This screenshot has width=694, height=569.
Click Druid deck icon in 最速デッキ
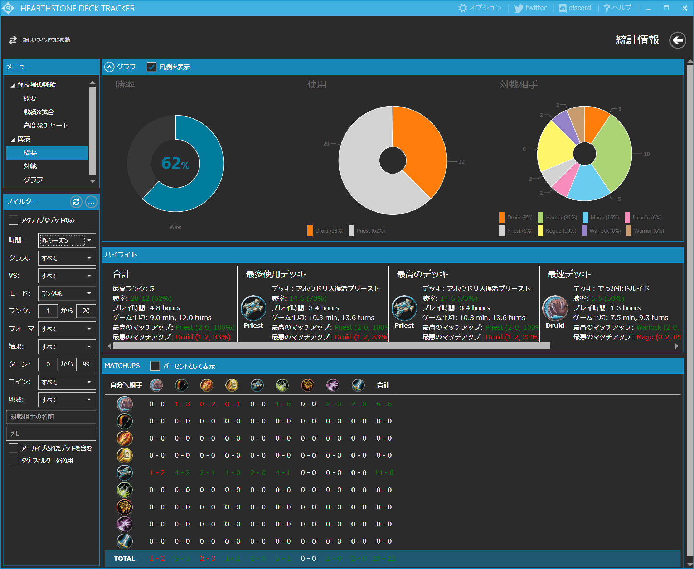(555, 308)
